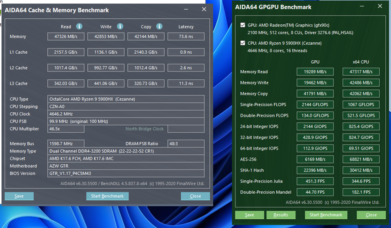The height and width of the screenshot is (228, 391).
Task: Uncheck the AMD Radeon Graphics GPU checkbox
Action: tap(242, 25)
